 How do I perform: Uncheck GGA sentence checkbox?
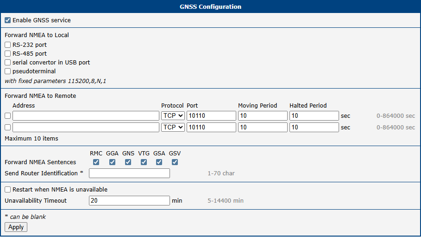112,162
